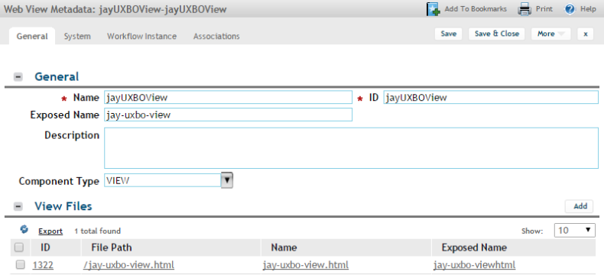The height and width of the screenshot is (275, 604).
Task: Sort by the File Path column header
Action: (112, 247)
